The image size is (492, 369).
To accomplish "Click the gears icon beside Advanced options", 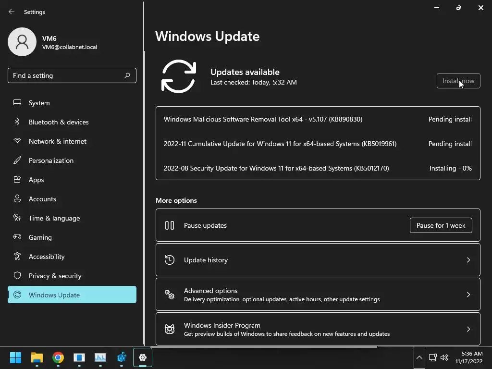I will click(170, 295).
